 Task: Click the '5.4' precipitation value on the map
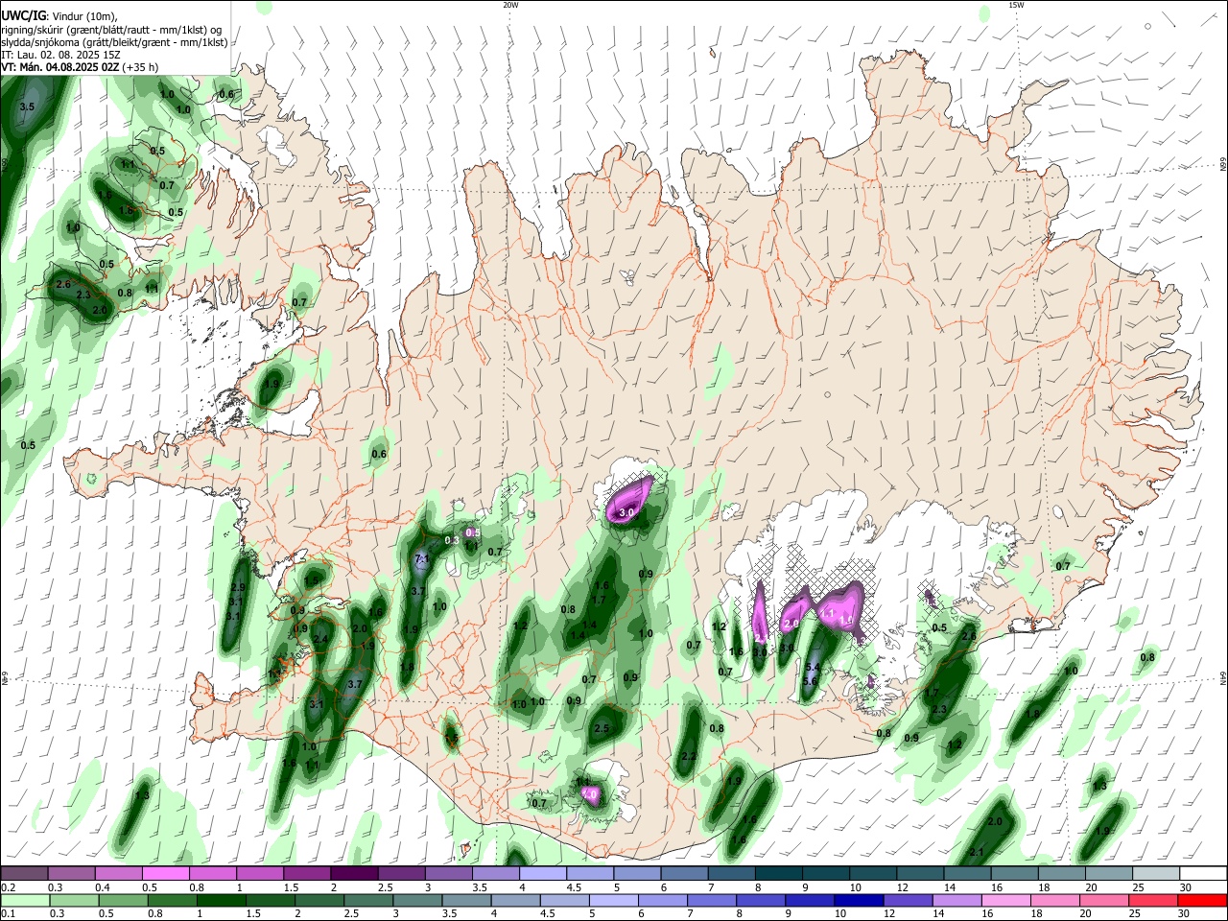click(812, 667)
